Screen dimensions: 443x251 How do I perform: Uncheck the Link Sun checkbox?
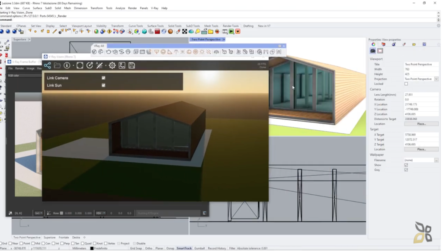pyautogui.click(x=103, y=85)
